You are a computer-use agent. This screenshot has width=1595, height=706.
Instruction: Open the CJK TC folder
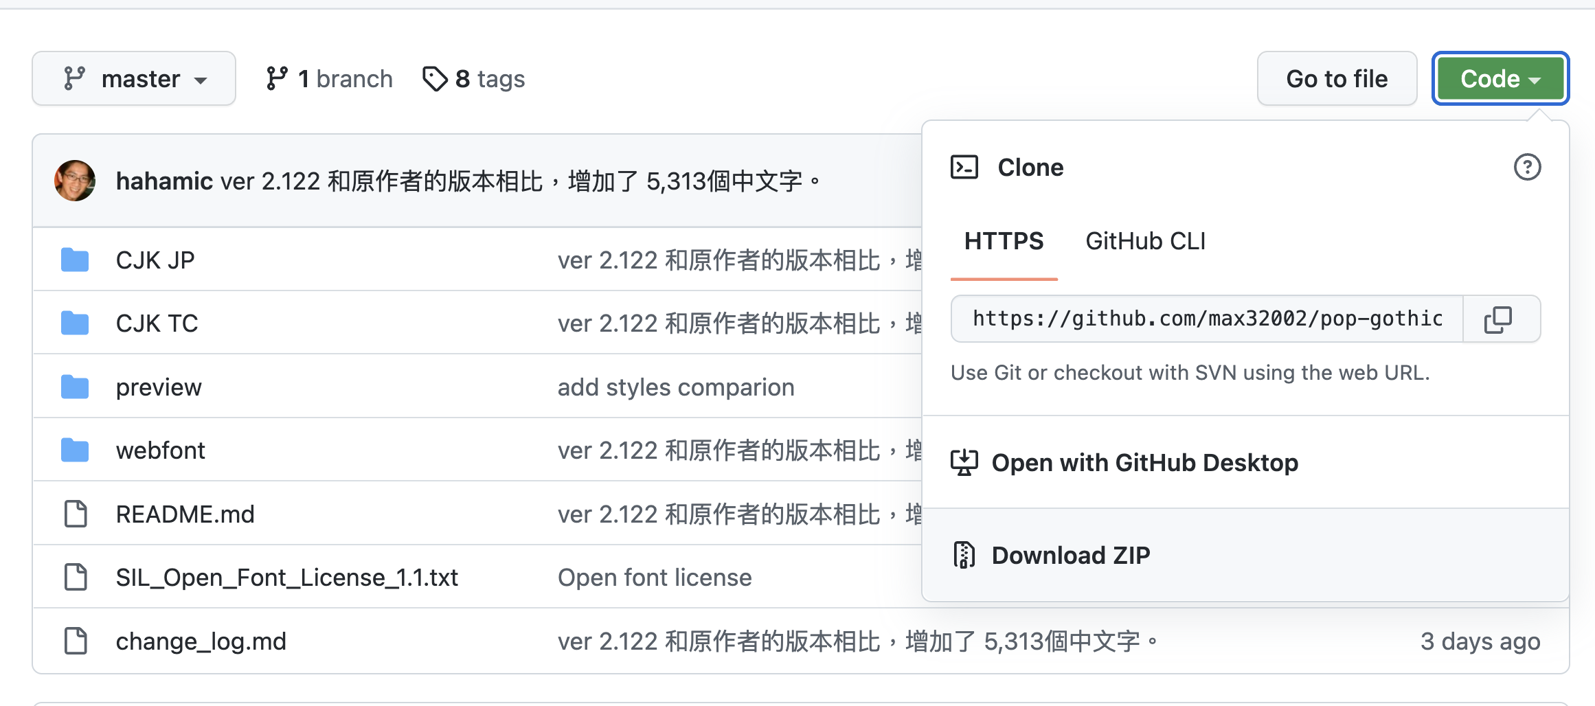pyautogui.click(x=157, y=323)
